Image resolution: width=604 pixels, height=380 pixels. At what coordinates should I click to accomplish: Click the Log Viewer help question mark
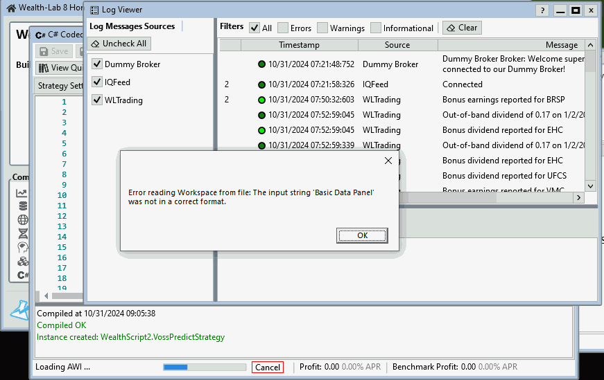point(543,10)
